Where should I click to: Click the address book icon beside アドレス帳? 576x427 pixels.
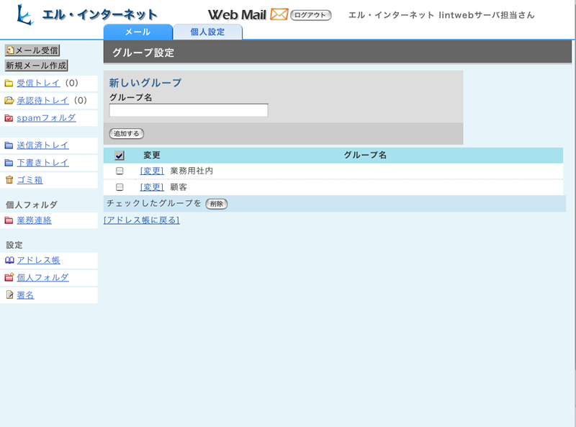9,260
